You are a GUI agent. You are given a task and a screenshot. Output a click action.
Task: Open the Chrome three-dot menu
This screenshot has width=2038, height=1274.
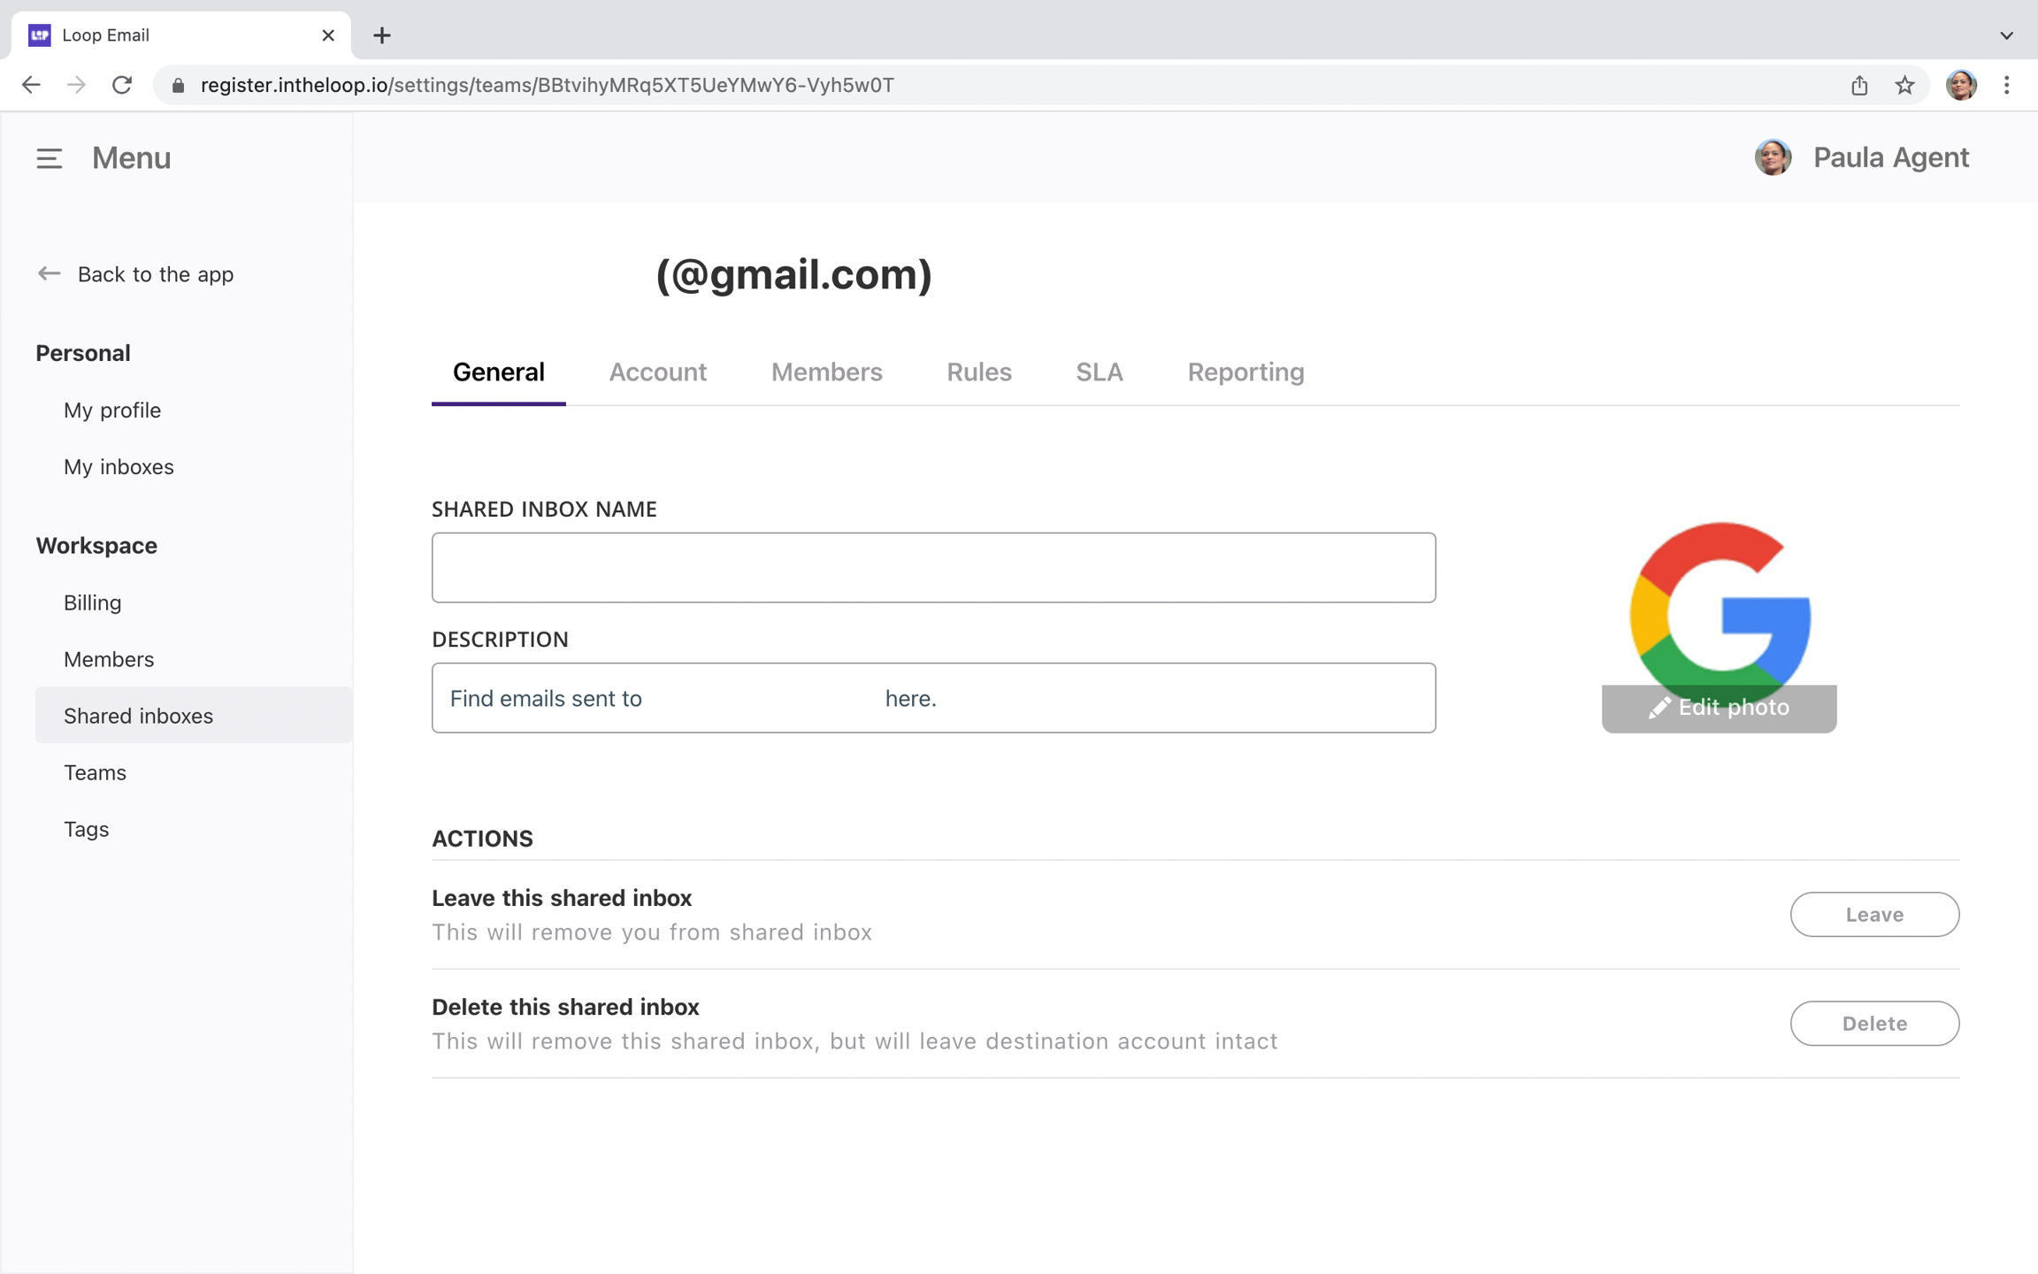pos(2006,85)
